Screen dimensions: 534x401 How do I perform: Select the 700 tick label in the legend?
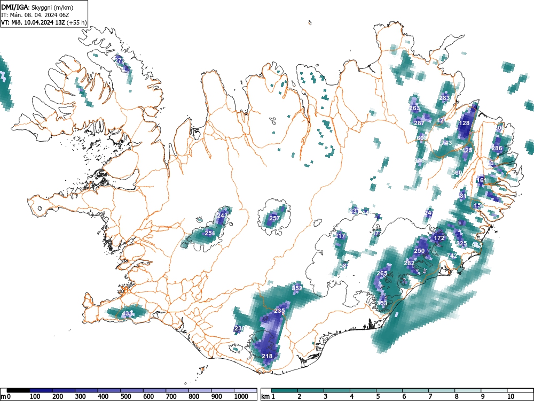point(171,397)
